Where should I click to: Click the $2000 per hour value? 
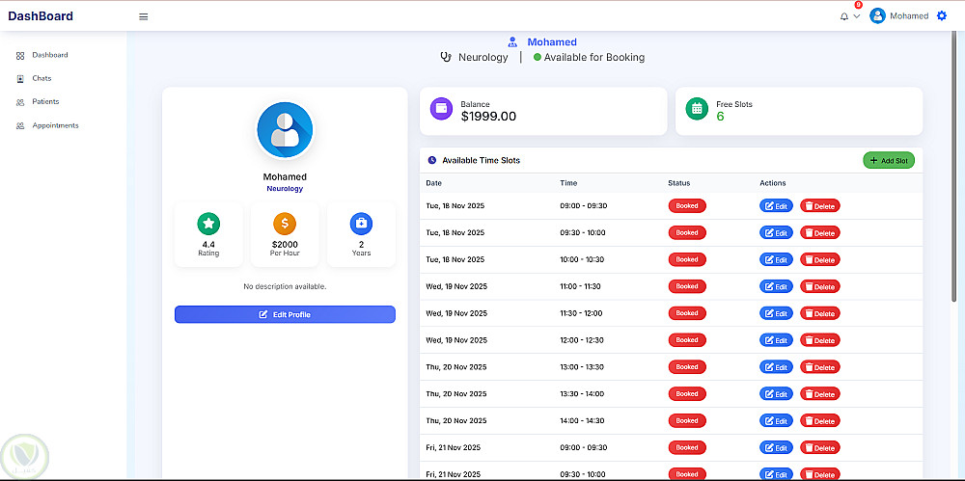point(285,244)
